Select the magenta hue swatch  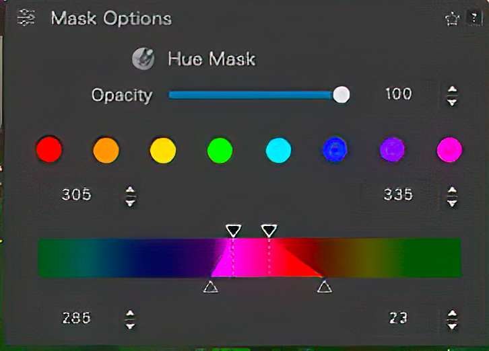pyautogui.click(x=449, y=150)
